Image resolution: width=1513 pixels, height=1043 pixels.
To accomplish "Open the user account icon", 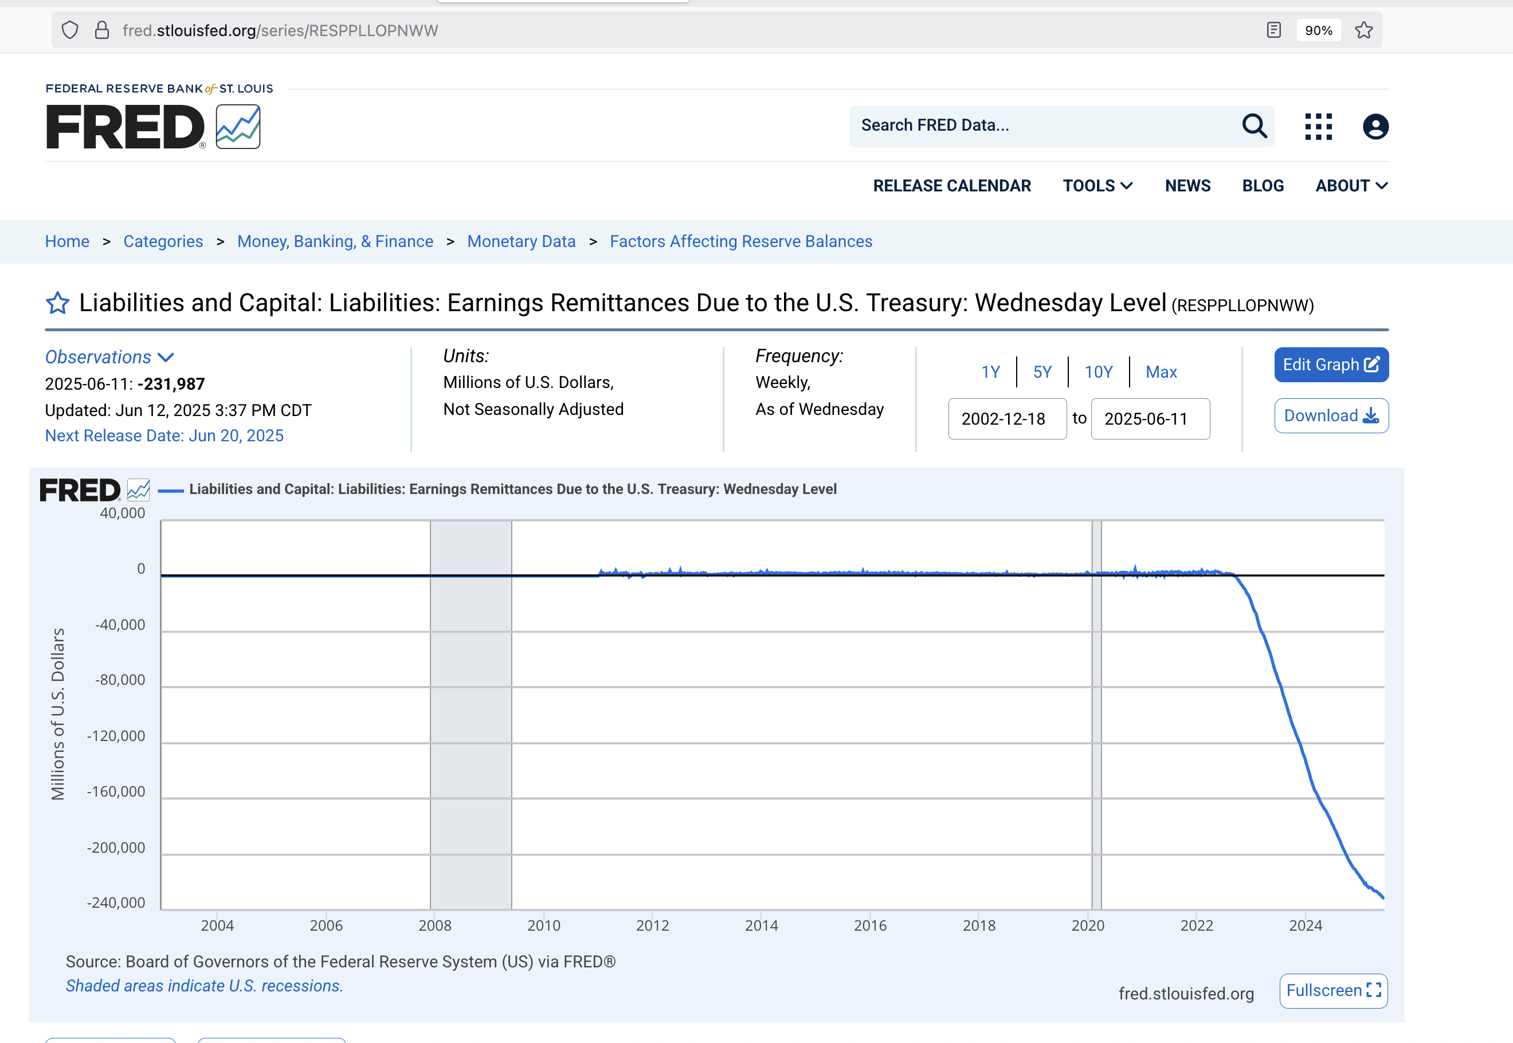I will (1375, 127).
